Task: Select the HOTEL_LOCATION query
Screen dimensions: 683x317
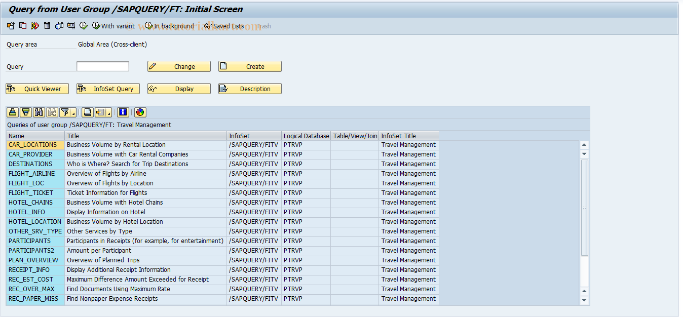Action: click(x=35, y=222)
